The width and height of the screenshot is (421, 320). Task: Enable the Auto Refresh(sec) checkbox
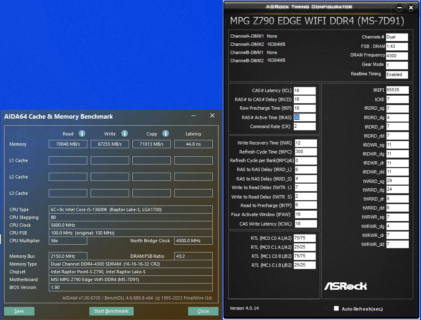coord(336,309)
